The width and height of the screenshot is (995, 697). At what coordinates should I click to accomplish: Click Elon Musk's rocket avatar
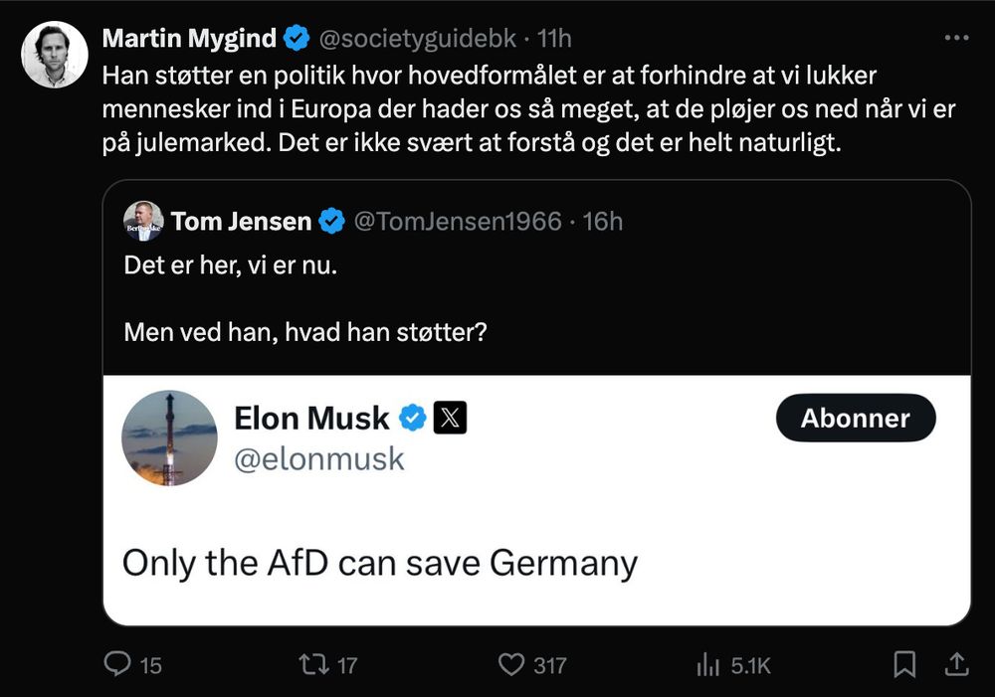169,437
